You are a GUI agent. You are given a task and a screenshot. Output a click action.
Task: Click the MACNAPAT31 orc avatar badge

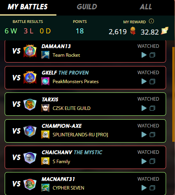tap(30, 185)
